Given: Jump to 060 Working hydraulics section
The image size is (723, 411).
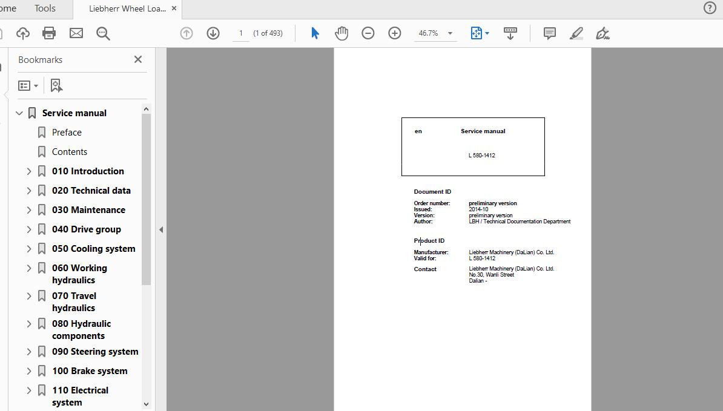Looking at the screenshot, I should click(x=79, y=274).
